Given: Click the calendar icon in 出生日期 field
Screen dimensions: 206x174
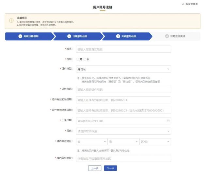Looking at the screenshot, I should [168, 121].
